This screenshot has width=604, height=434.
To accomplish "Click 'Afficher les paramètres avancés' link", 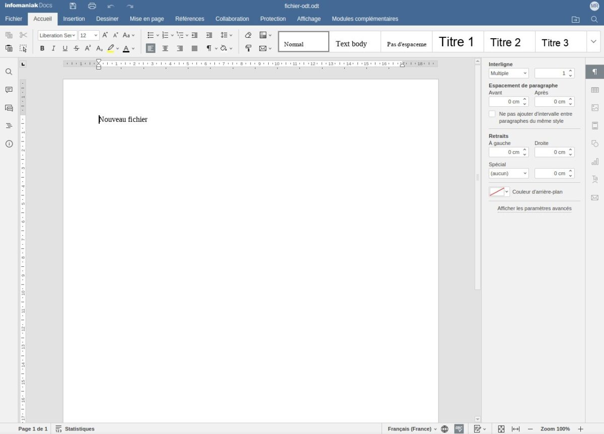I will coord(535,208).
